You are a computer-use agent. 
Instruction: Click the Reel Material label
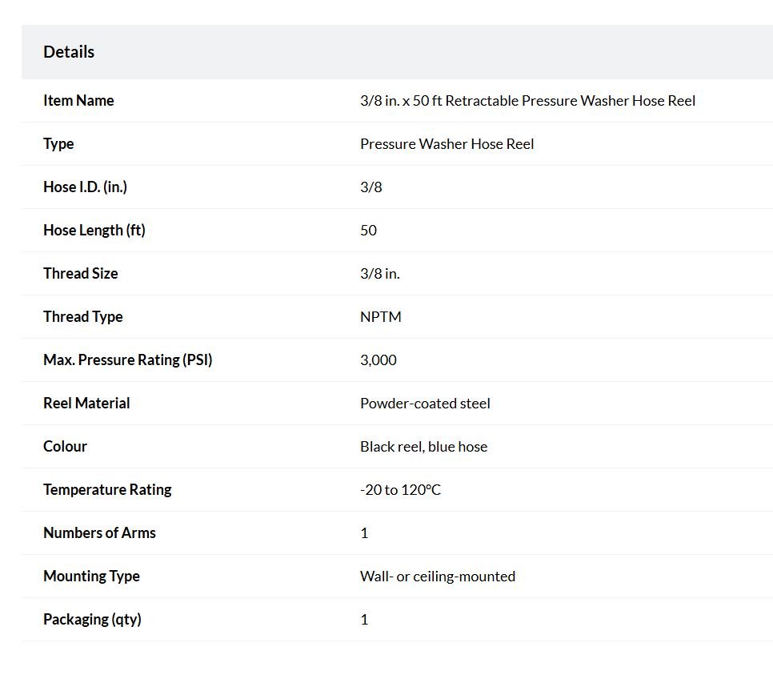[x=86, y=404]
